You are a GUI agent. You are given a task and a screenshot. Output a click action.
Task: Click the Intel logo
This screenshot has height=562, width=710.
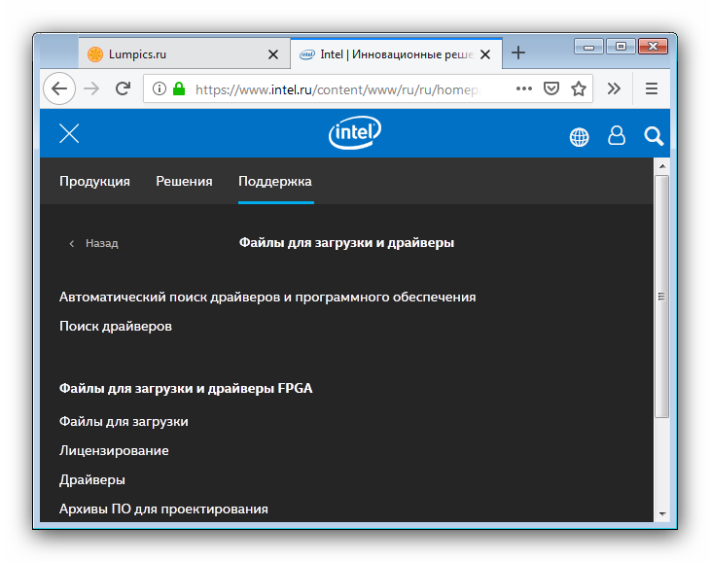point(355,133)
